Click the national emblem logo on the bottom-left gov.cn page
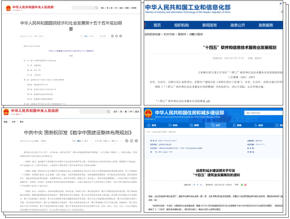The height and width of the screenshot is (219, 290). pyautogui.click(x=6, y=112)
